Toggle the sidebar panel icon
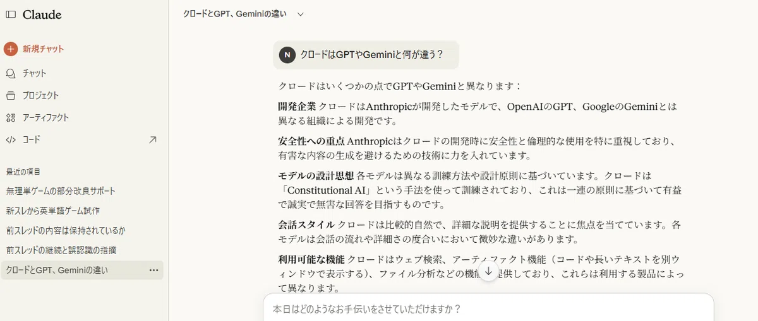This screenshot has height=321, width=758. pos(11,15)
